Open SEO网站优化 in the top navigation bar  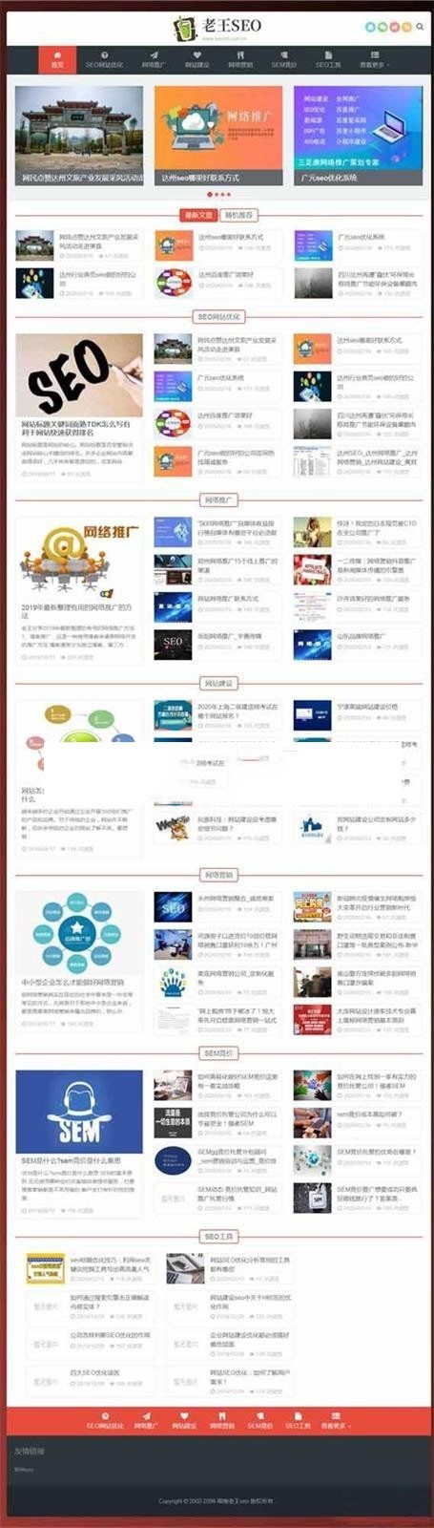click(105, 60)
